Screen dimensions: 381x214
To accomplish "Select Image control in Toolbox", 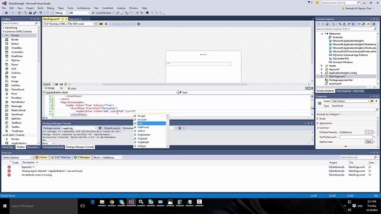I will 14,81.
